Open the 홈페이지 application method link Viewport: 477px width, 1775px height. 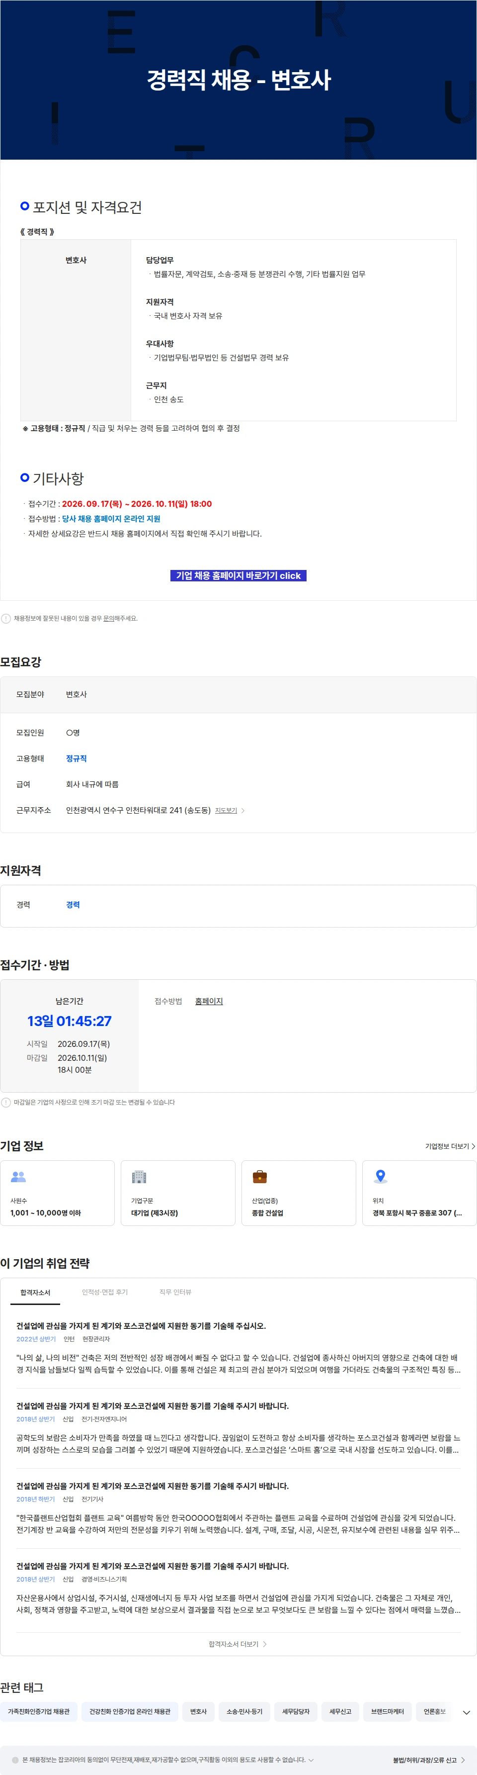click(x=209, y=1001)
